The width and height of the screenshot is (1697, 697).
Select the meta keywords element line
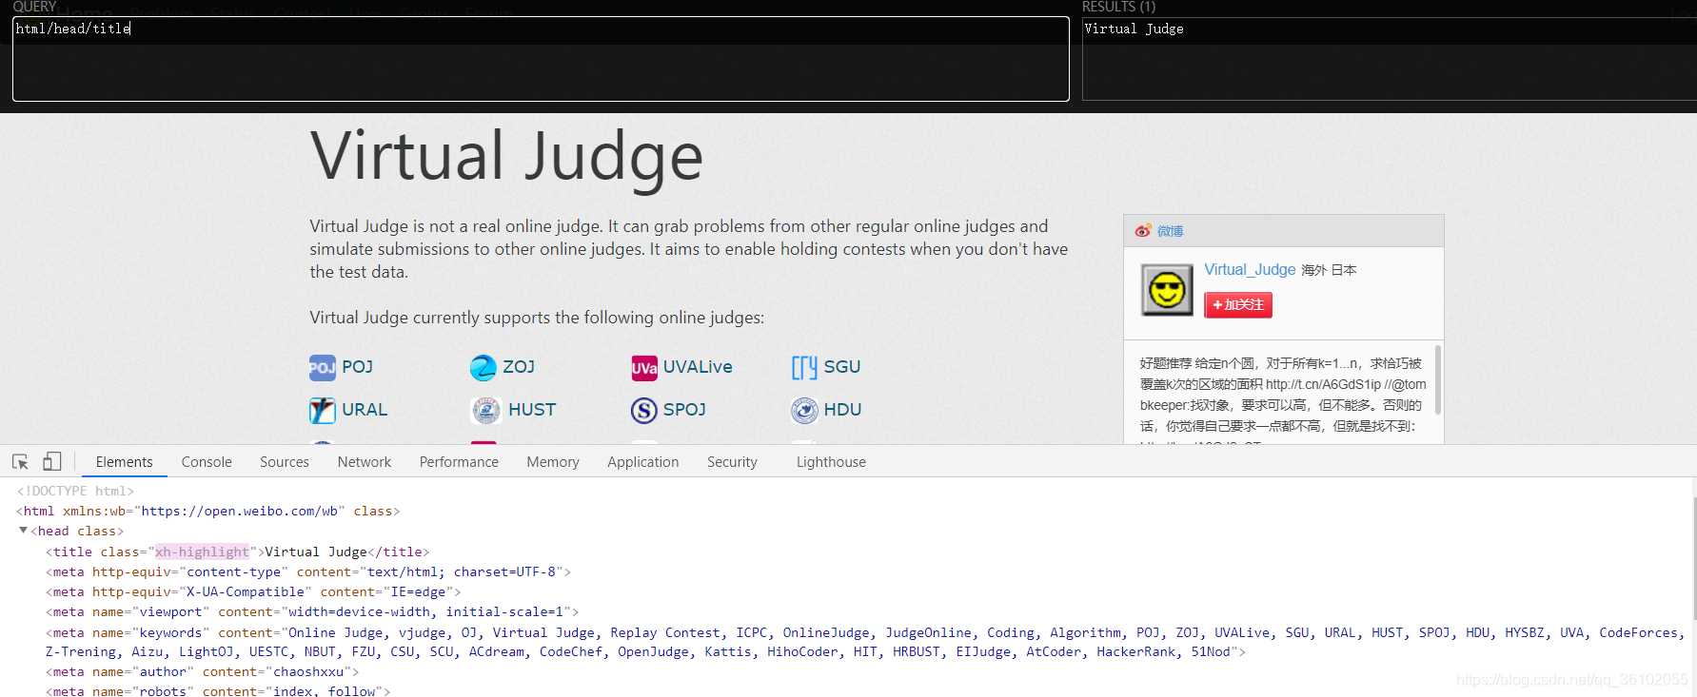tap(866, 642)
